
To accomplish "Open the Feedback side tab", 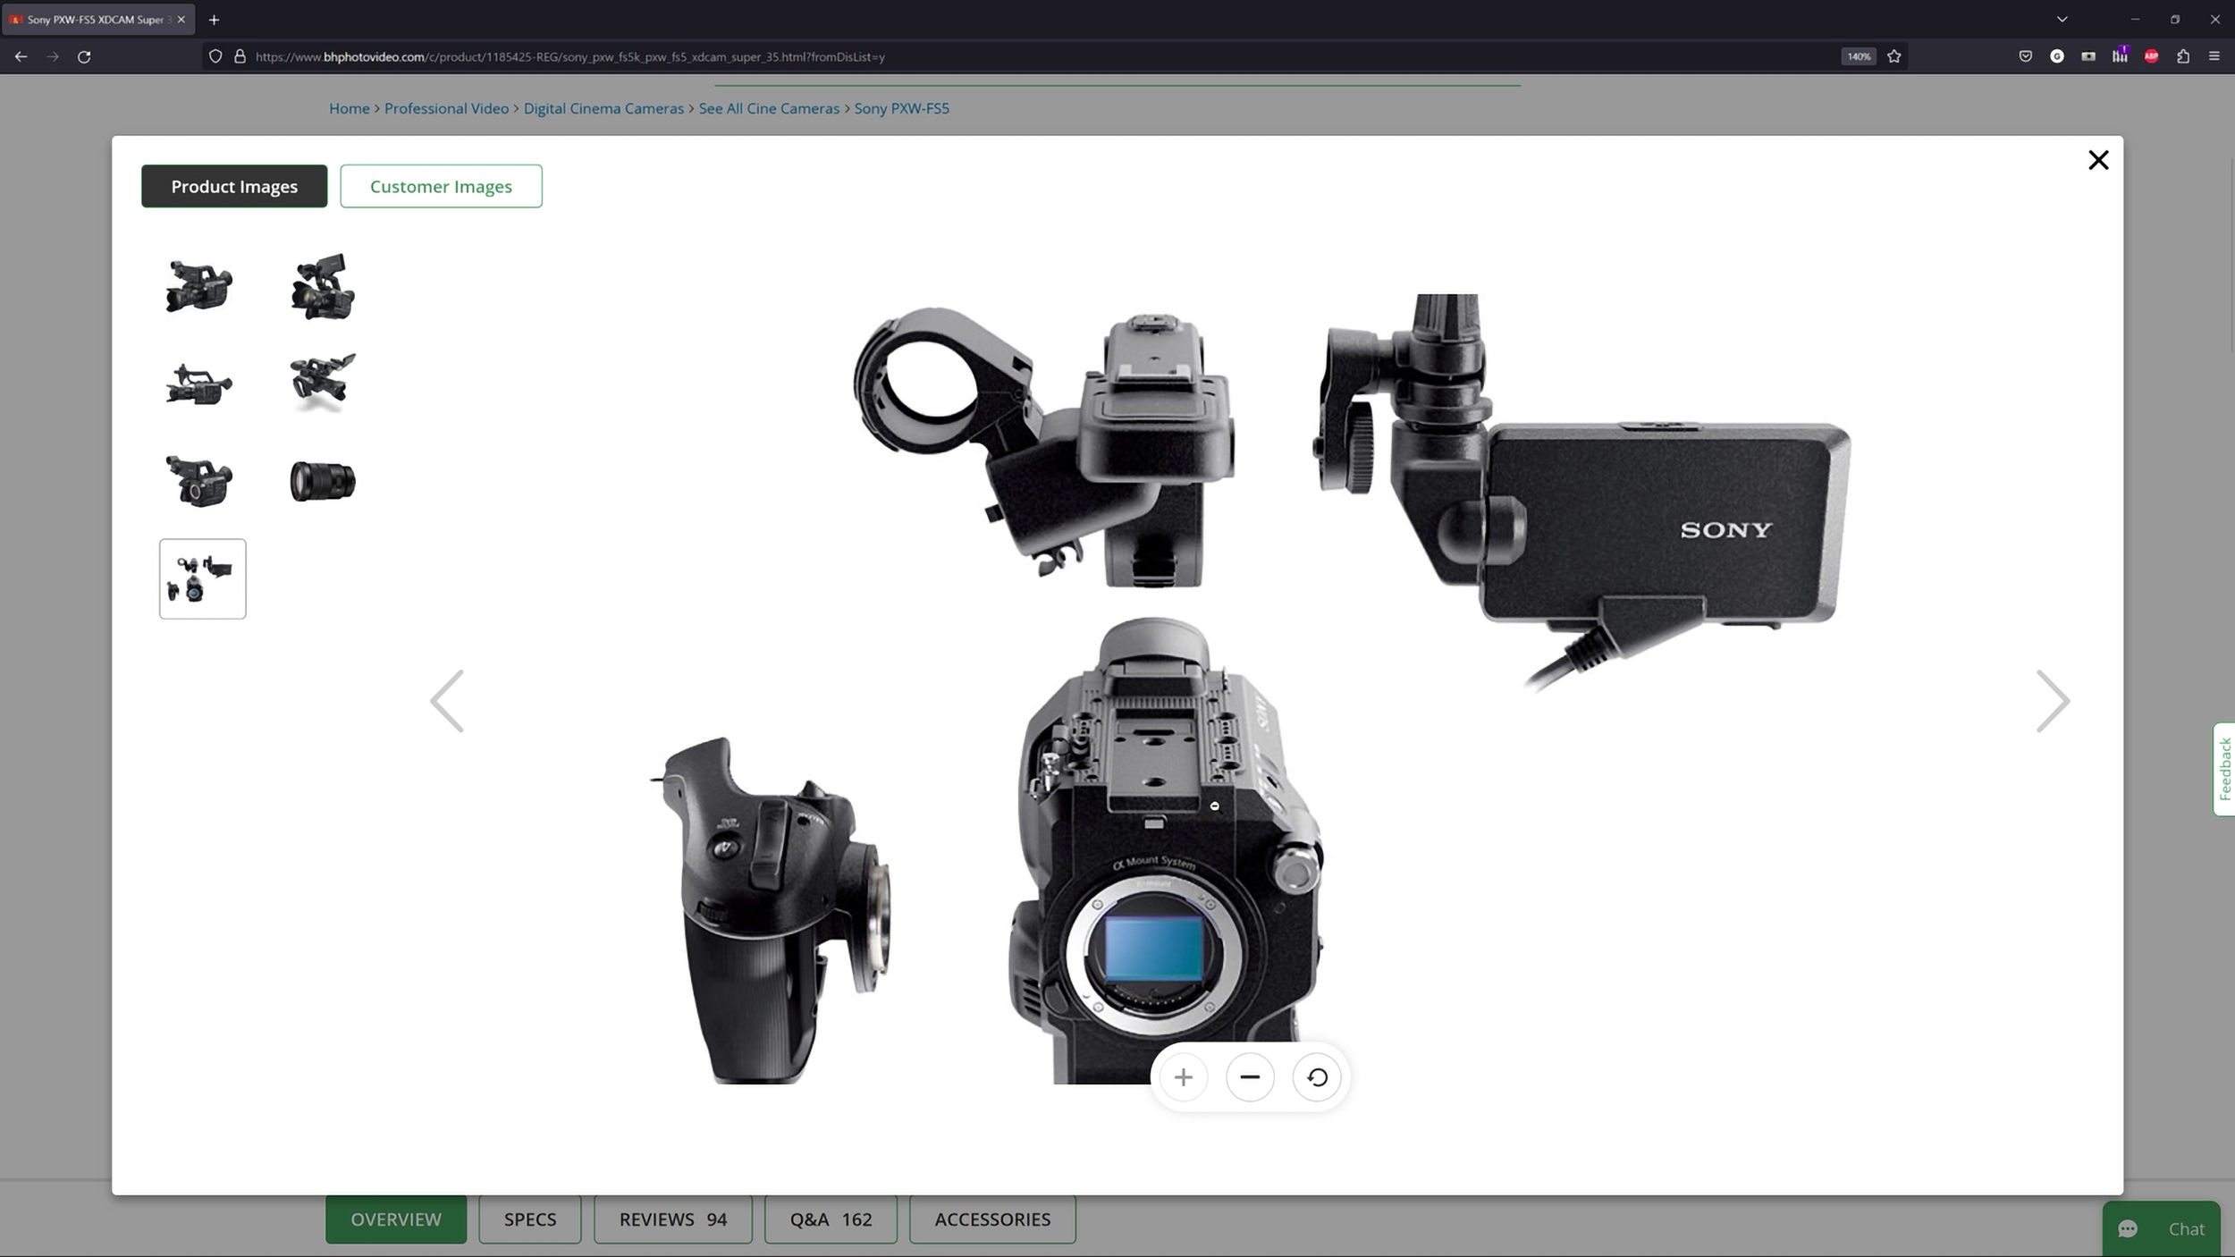I will [x=2224, y=769].
